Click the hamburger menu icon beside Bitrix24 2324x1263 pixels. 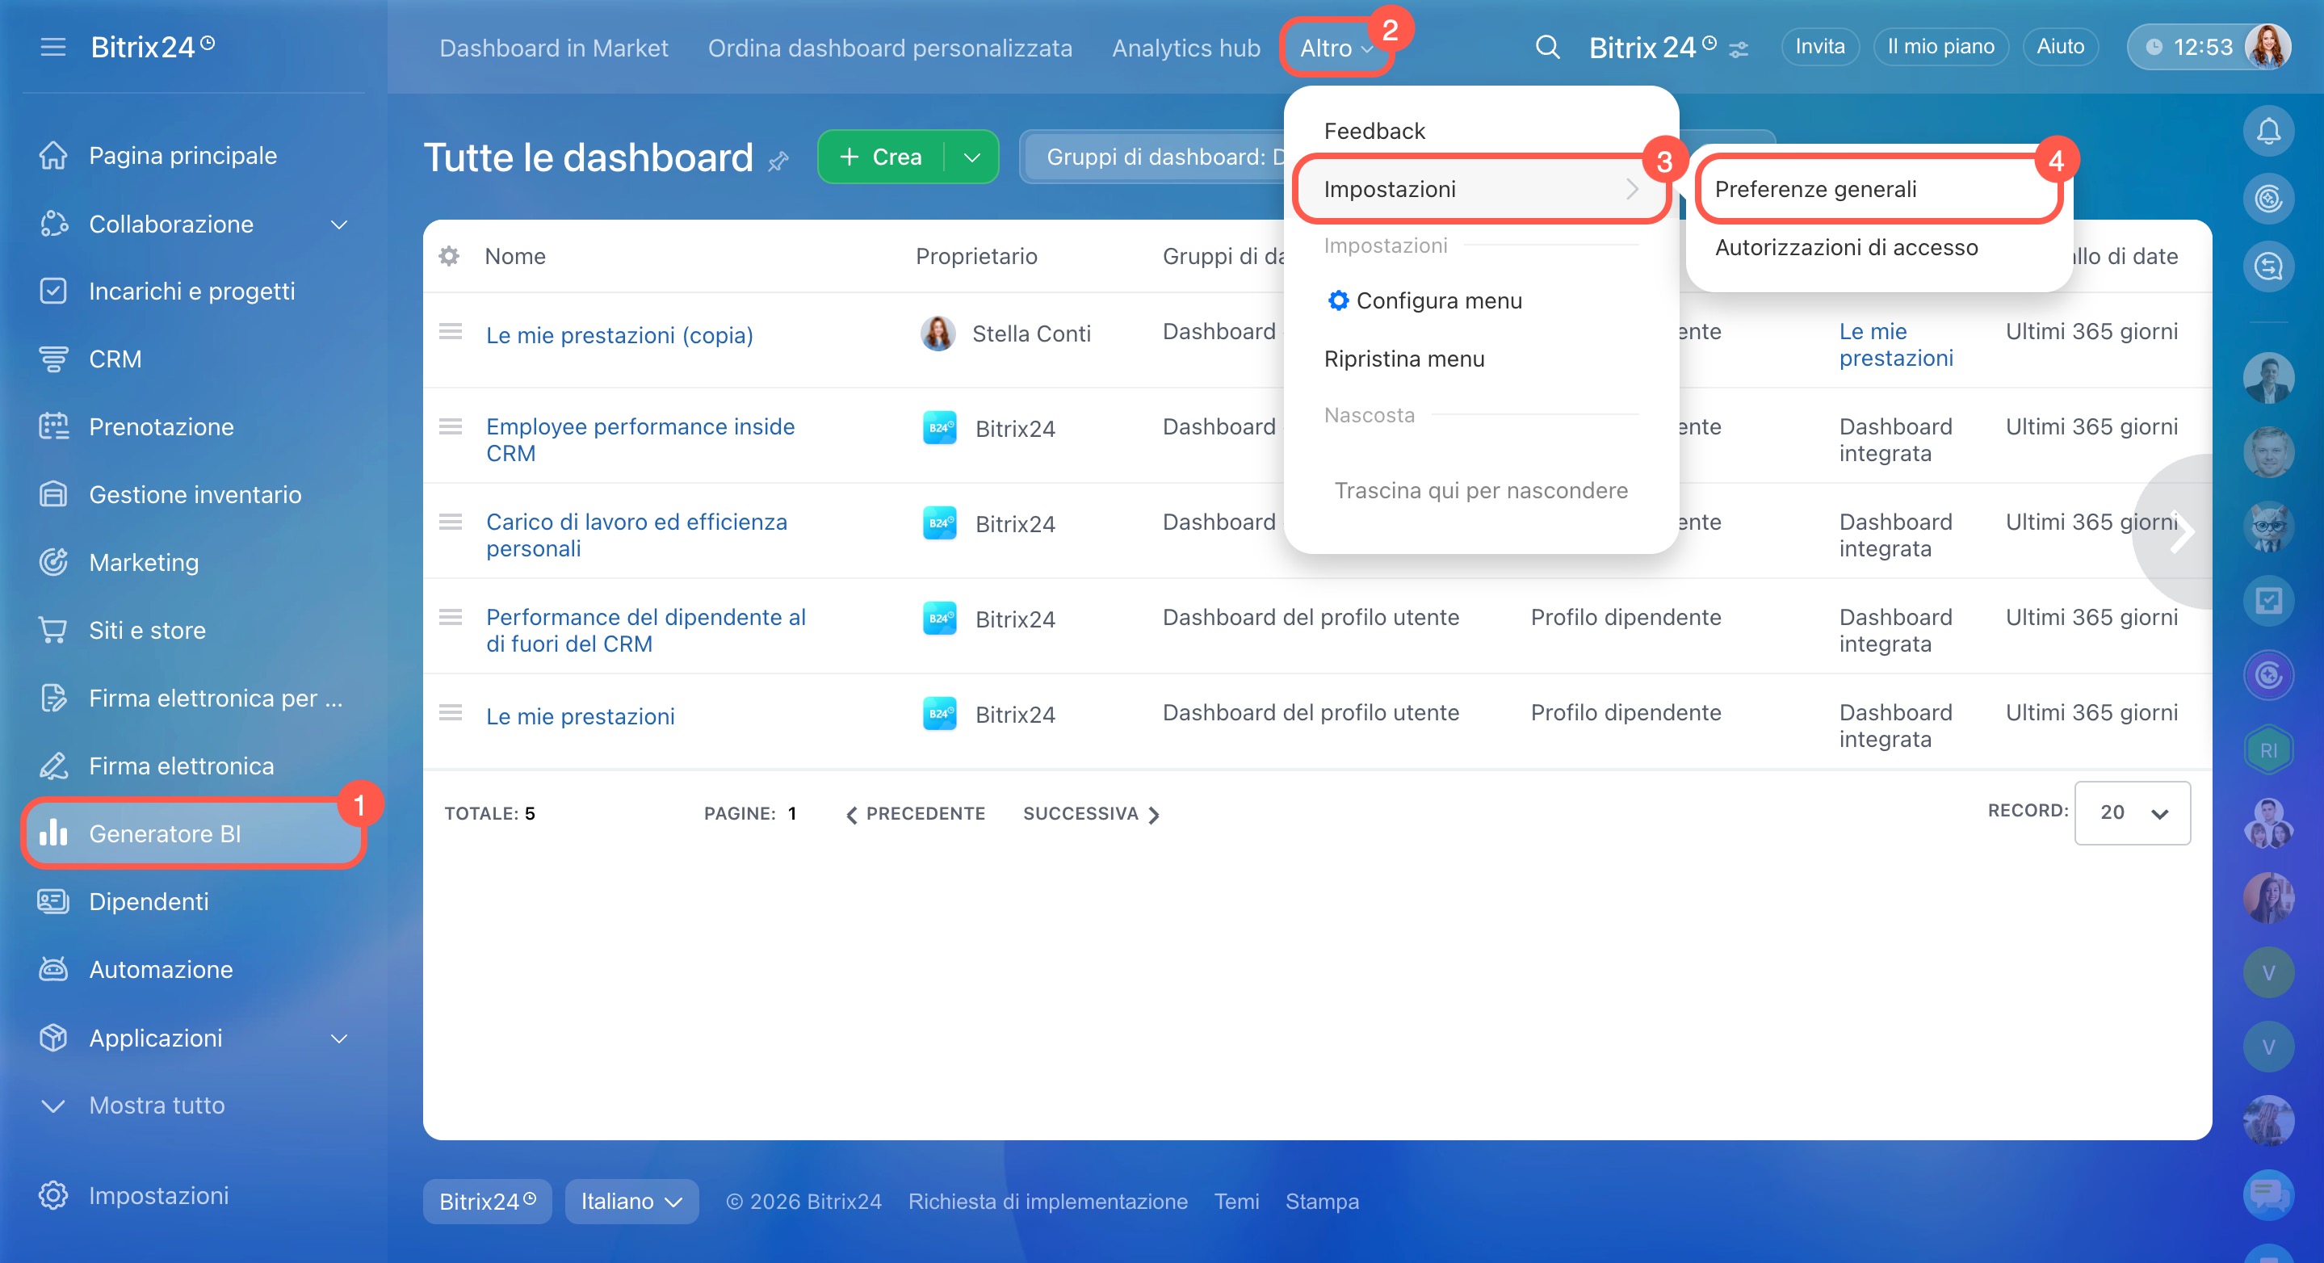coord(53,47)
